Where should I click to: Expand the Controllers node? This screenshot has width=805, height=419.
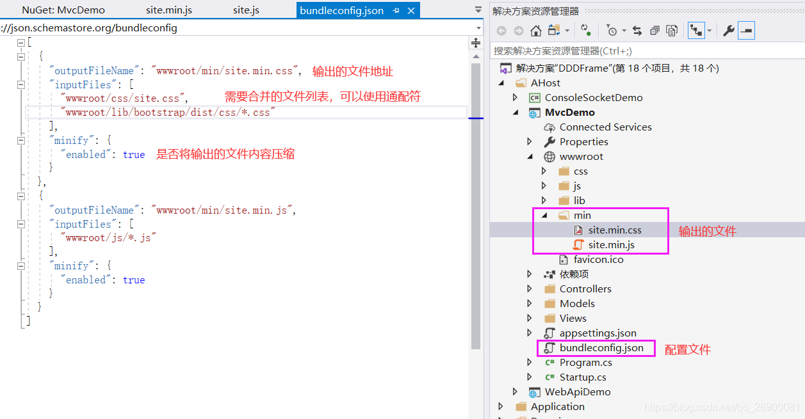pos(529,289)
